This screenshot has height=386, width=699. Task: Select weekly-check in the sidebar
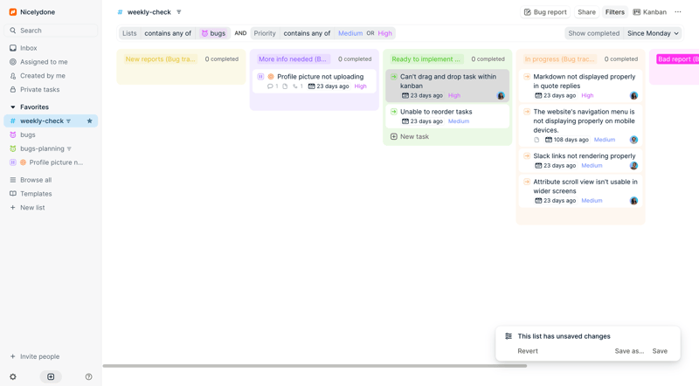51,121
